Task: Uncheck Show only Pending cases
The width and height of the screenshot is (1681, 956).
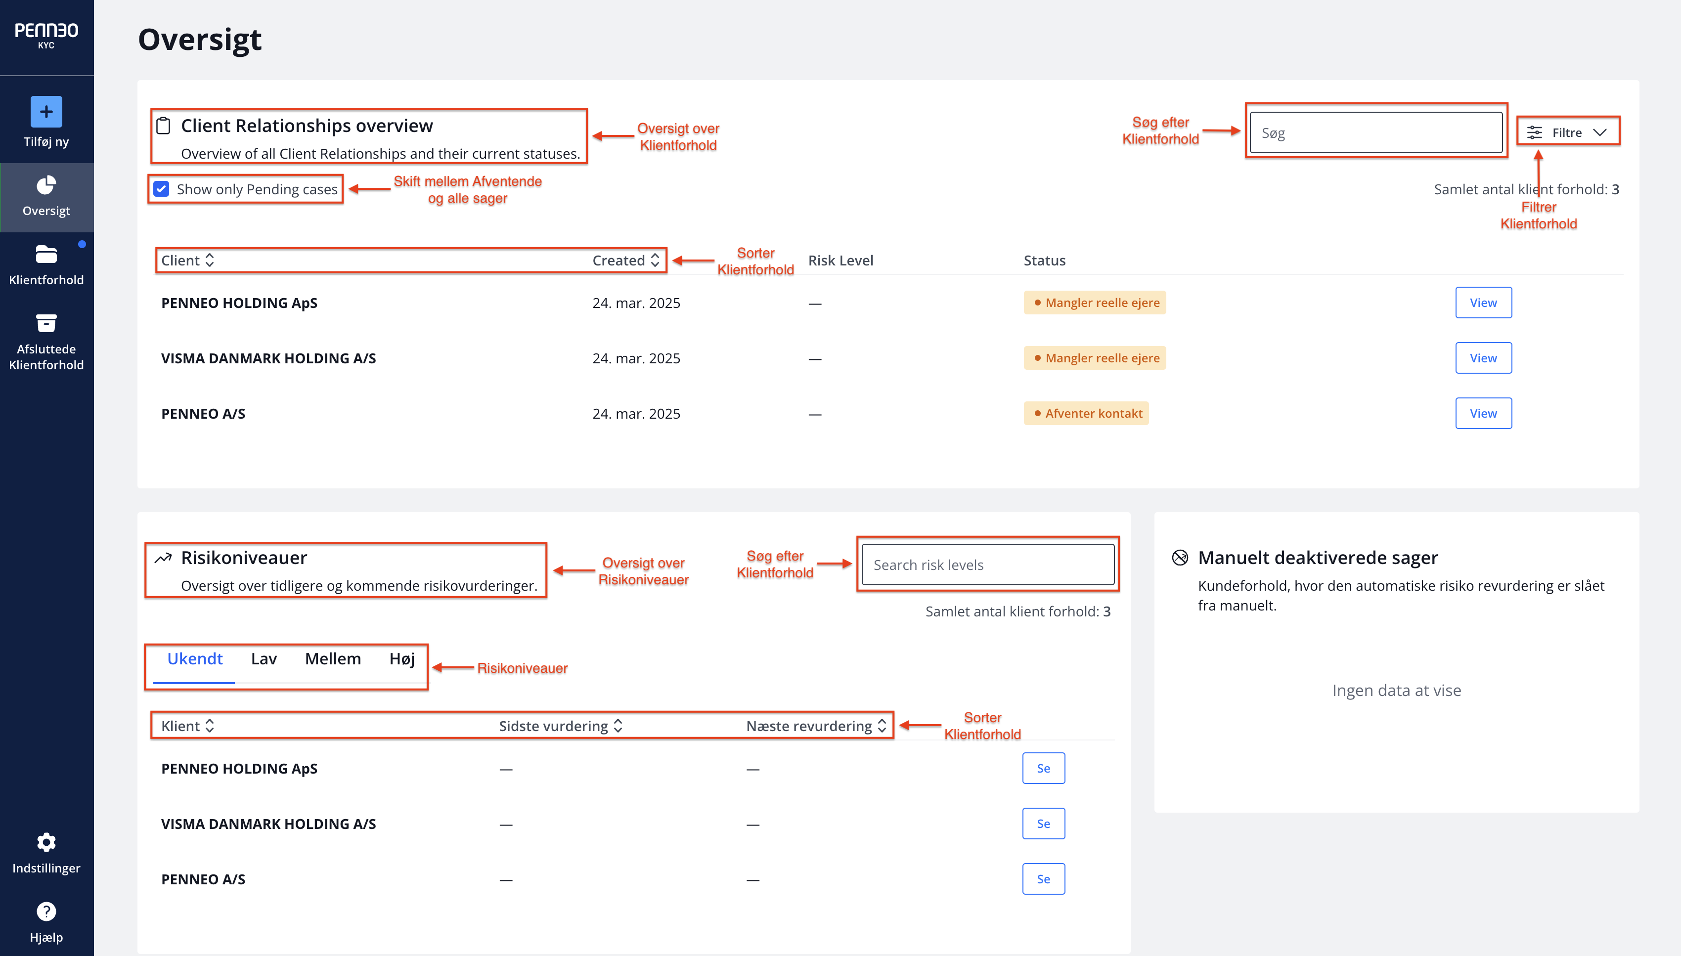Action: coord(162,189)
